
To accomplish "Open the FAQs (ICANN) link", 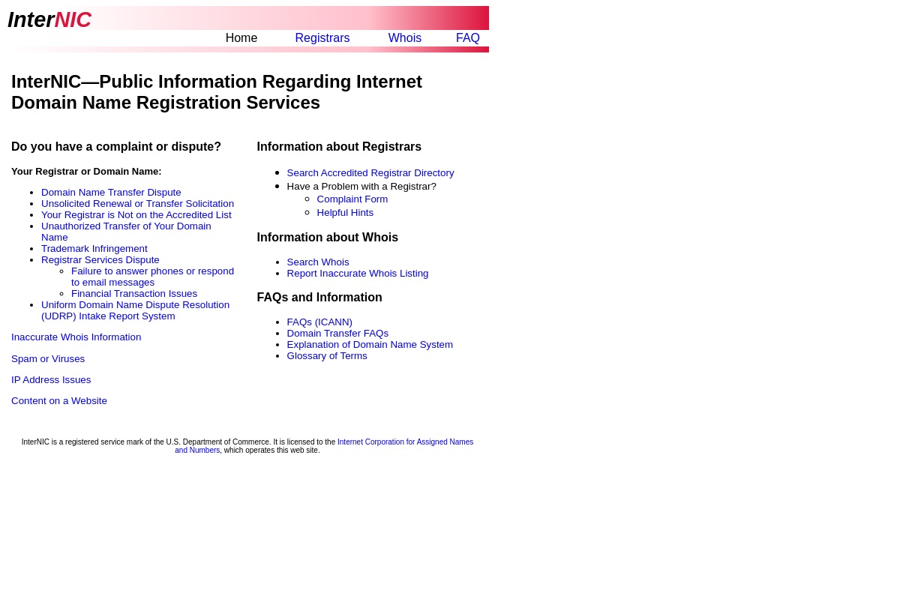I will coord(319,322).
